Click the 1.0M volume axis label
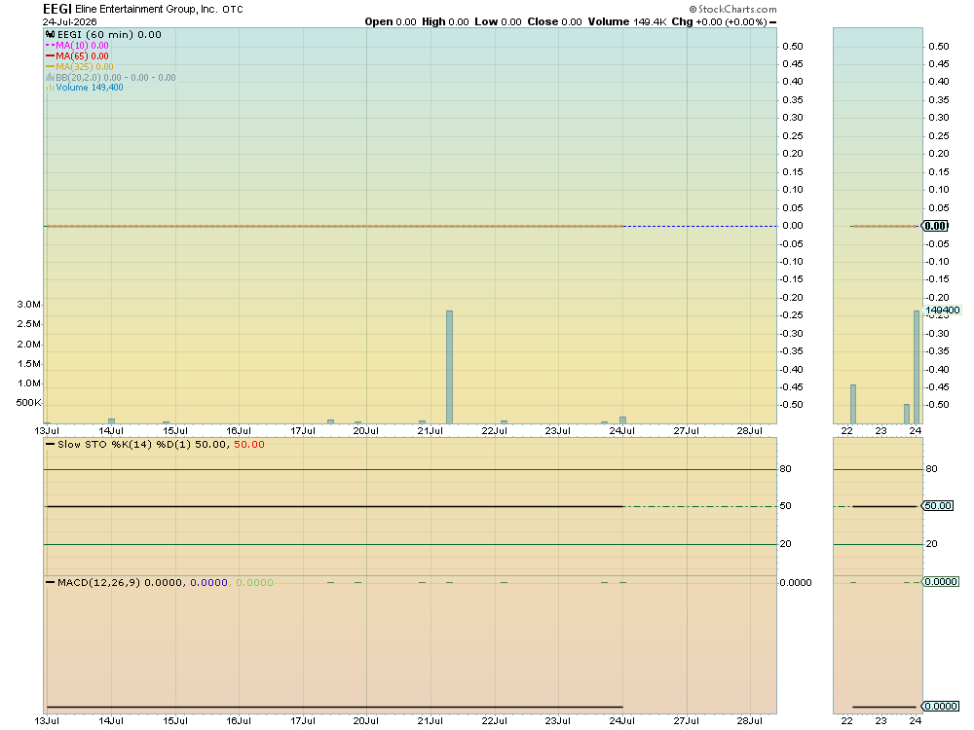Viewport: 974px width, 730px height. click(28, 383)
